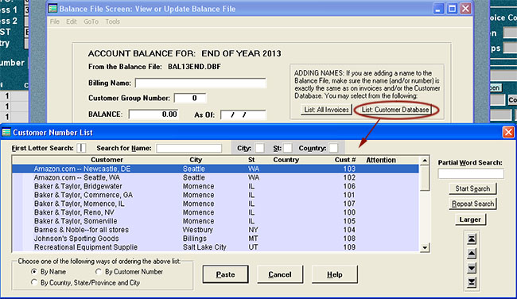Close the Customer Number List window

(508, 132)
